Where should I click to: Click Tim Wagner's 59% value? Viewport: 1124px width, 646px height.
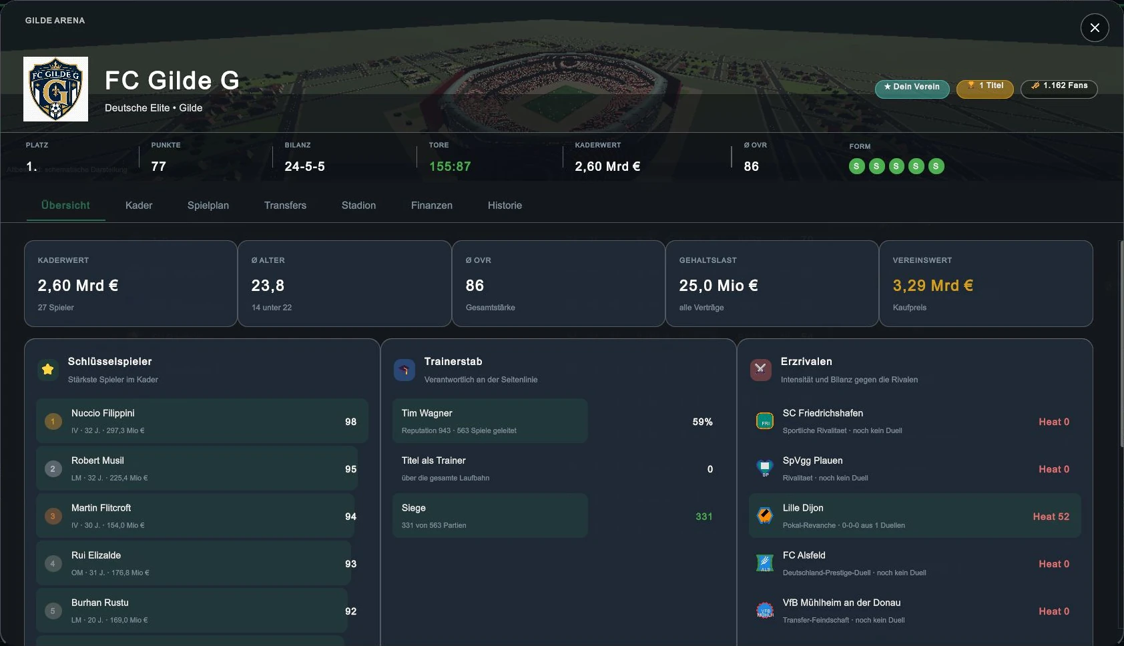(703, 422)
